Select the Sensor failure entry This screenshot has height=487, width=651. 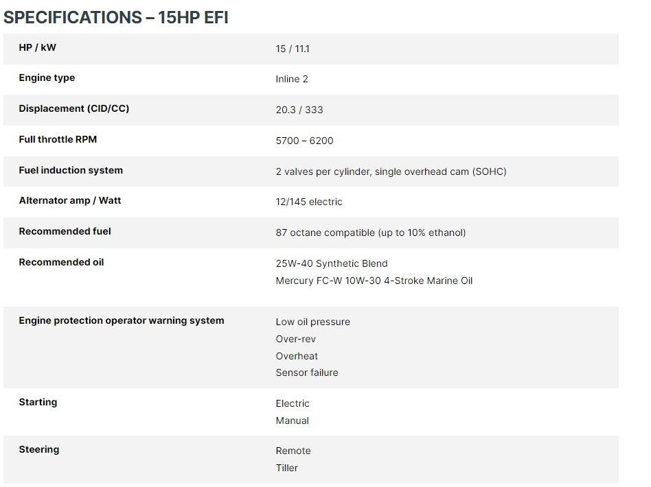point(307,372)
